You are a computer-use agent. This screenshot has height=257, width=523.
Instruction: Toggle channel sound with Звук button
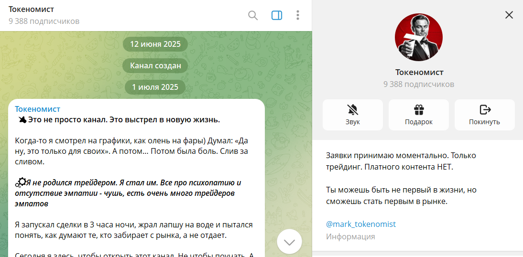[x=353, y=115]
